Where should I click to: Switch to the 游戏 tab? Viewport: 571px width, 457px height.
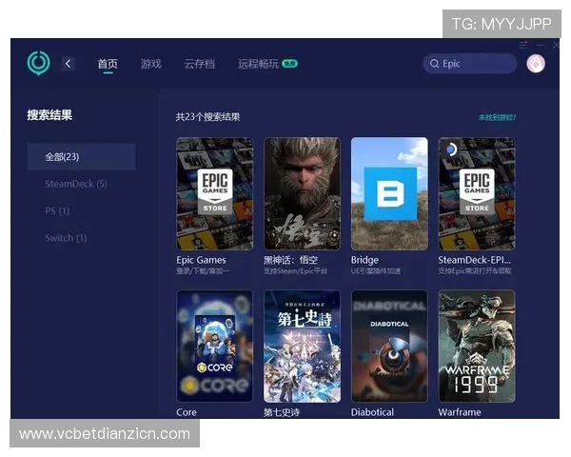tap(150, 64)
